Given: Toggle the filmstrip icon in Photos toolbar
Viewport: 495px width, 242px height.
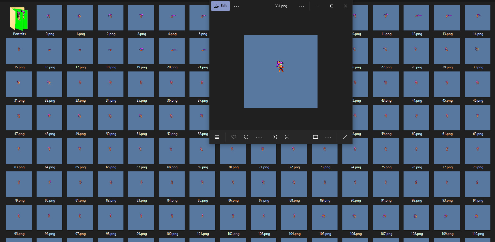Looking at the screenshot, I should 217,137.
